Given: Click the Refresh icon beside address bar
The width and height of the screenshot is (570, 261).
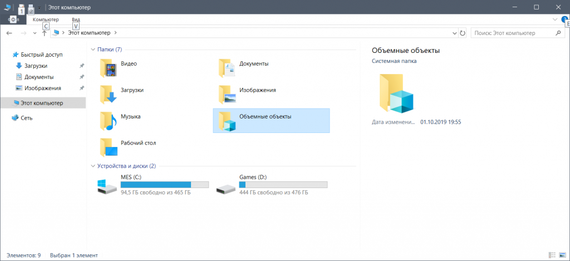Looking at the screenshot, I should click(x=463, y=33).
